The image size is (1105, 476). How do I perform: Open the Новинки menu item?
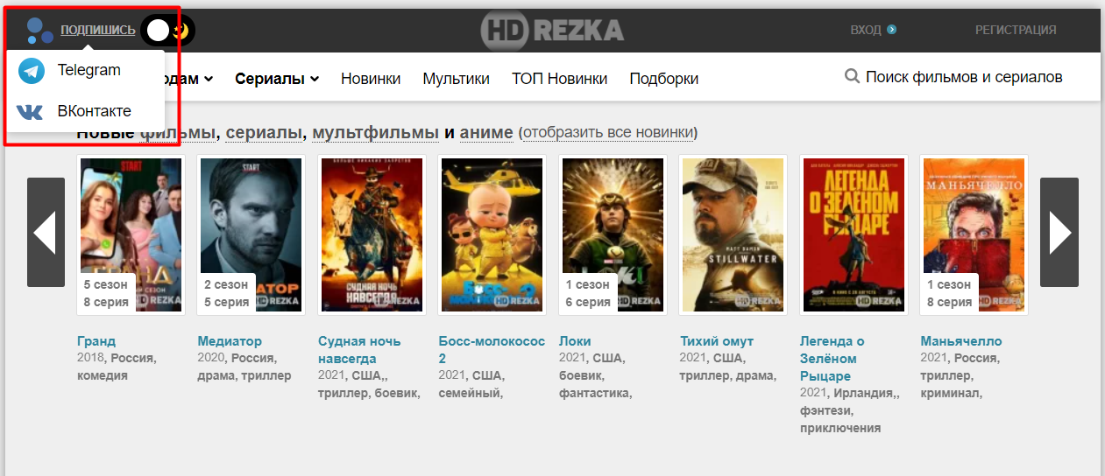tap(371, 79)
